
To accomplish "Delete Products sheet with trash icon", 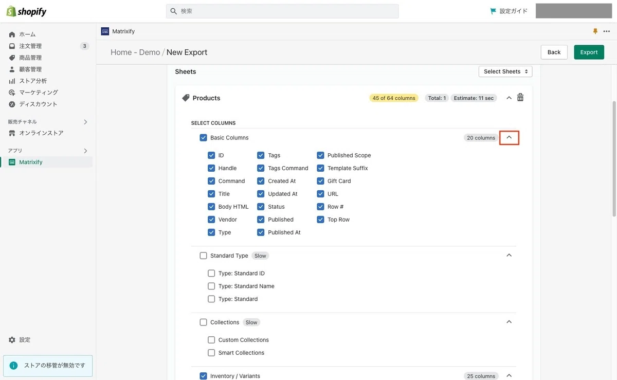I will click(520, 98).
